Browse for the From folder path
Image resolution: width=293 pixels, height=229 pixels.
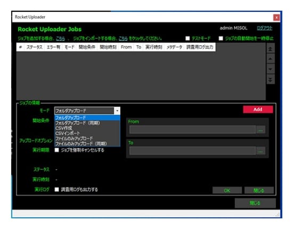(261, 129)
